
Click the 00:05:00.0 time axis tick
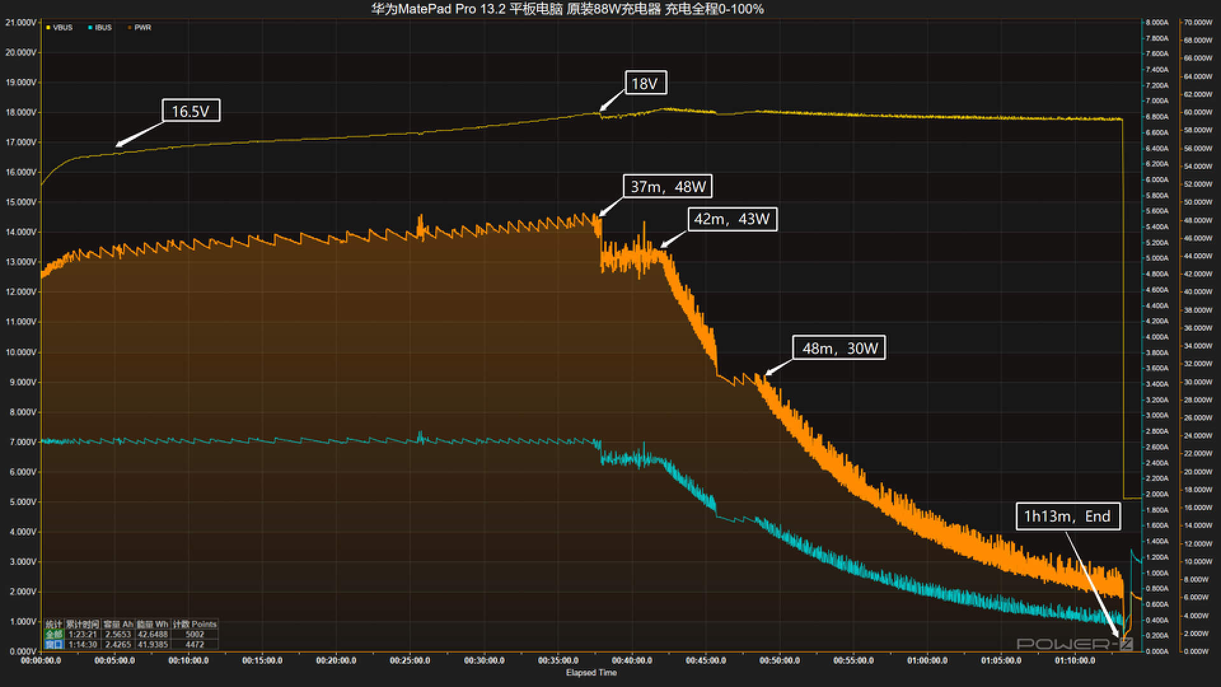(x=114, y=660)
